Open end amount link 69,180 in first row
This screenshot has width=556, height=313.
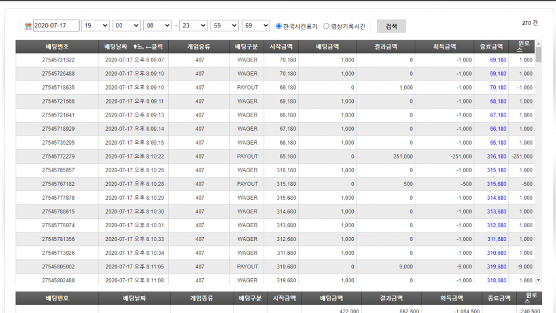[498, 60]
